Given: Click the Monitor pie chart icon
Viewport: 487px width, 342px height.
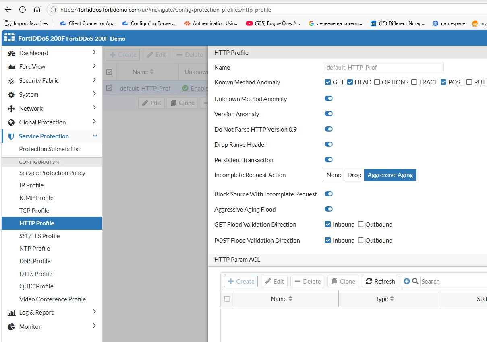Looking at the screenshot, I should (x=11, y=327).
